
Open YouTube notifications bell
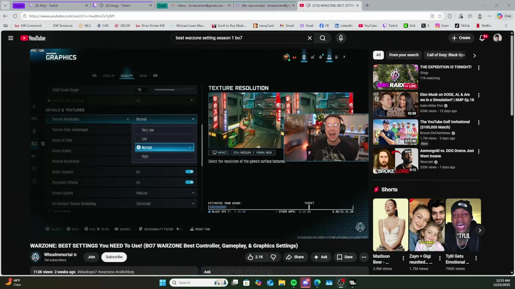click(482, 38)
